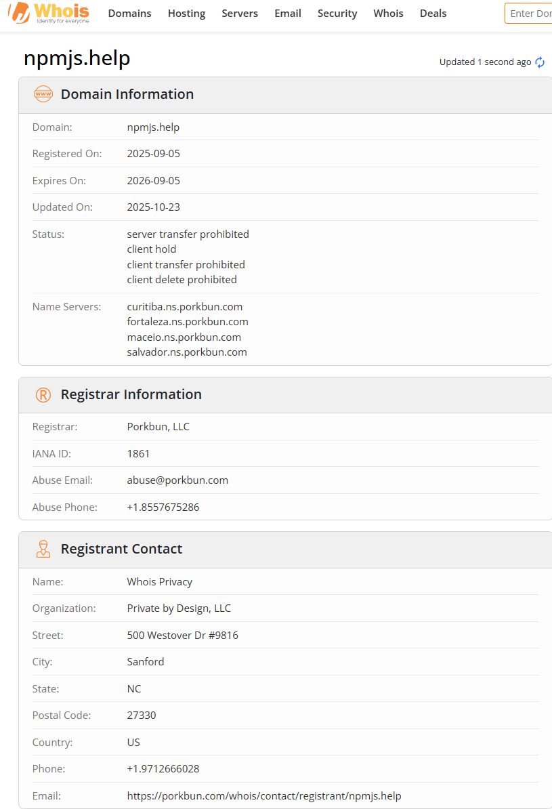This screenshot has width=552, height=809.
Task: Open the Deals menu item
Action: (433, 14)
